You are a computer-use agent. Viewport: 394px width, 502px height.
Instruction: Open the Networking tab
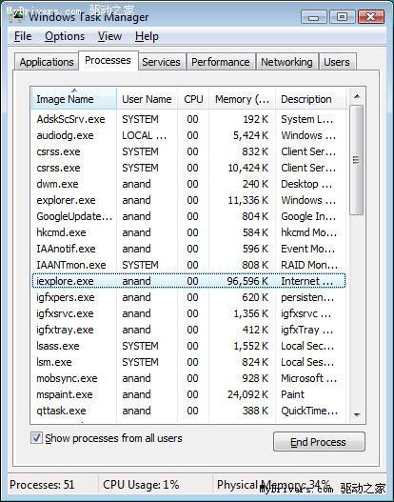pos(286,62)
